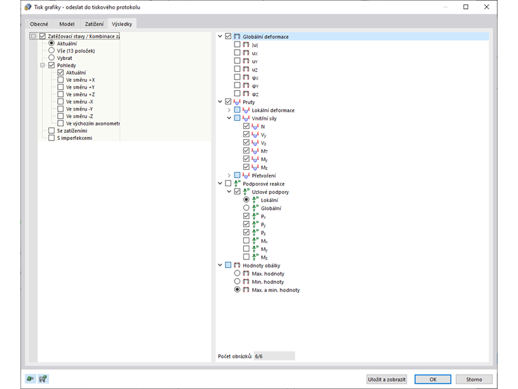This screenshot has width=518, height=389.
Task: Select the Vybrat radio button
Action: 51,57
